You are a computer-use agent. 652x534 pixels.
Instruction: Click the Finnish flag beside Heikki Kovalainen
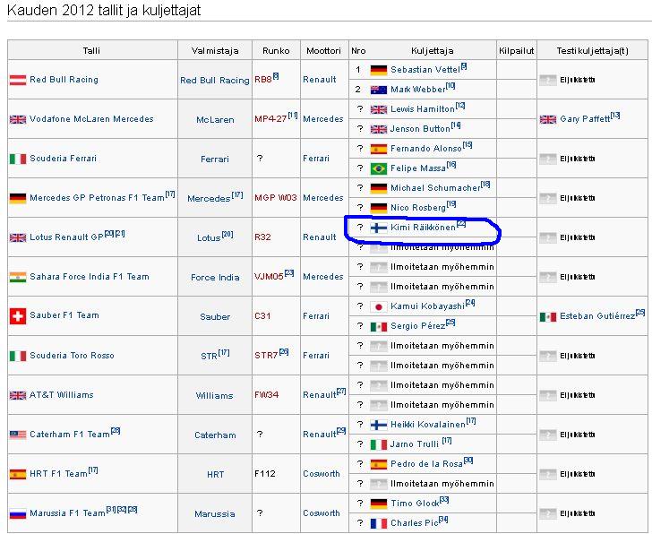click(378, 425)
